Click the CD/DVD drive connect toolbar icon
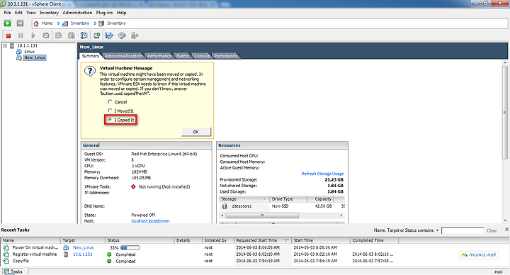This screenshot has height=275, width=510. click(x=122, y=35)
